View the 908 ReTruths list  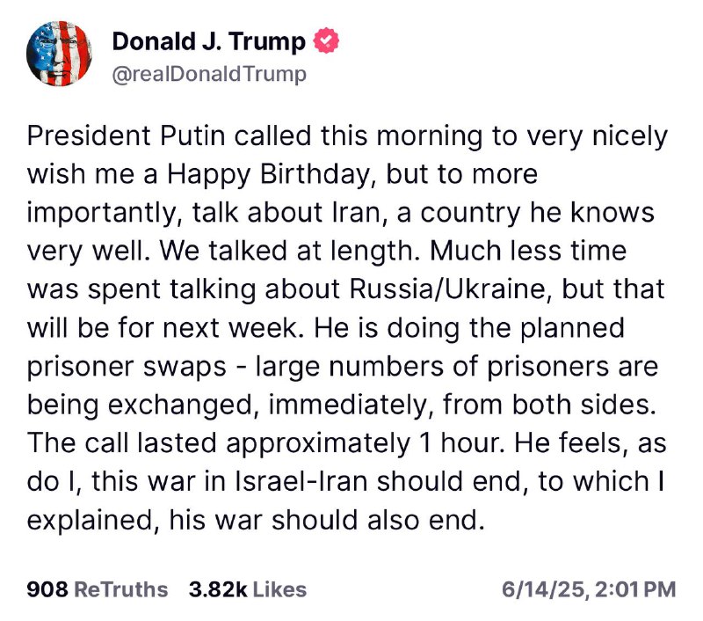pos(98,589)
